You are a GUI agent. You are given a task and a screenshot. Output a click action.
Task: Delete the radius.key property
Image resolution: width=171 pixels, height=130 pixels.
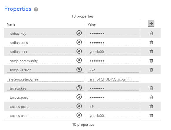(151, 33)
